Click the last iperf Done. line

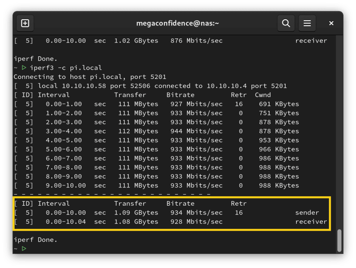coord(36,240)
